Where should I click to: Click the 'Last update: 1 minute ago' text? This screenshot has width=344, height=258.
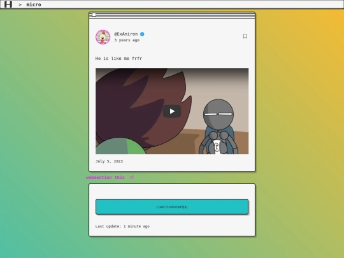click(x=122, y=226)
